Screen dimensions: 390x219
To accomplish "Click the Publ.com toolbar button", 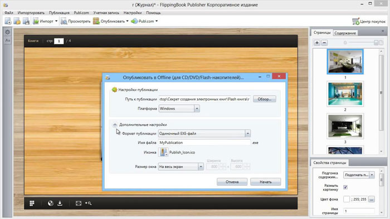I will point(143,21).
